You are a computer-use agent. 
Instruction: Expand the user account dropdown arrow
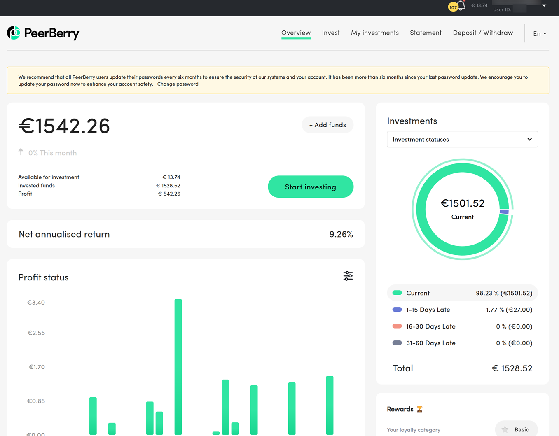(x=544, y=6)
